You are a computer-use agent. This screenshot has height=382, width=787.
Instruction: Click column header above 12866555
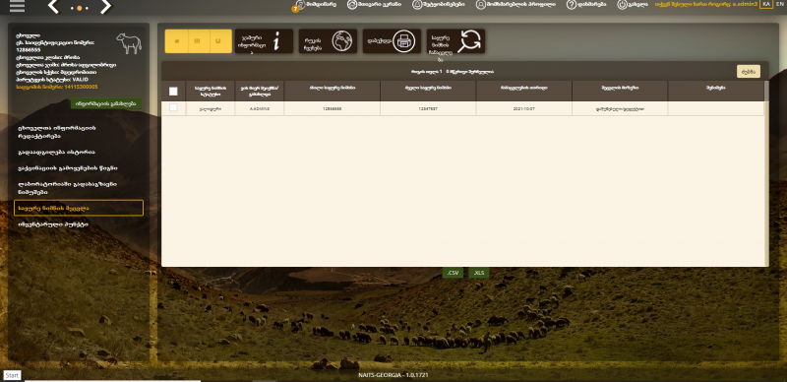click(333, 91)
